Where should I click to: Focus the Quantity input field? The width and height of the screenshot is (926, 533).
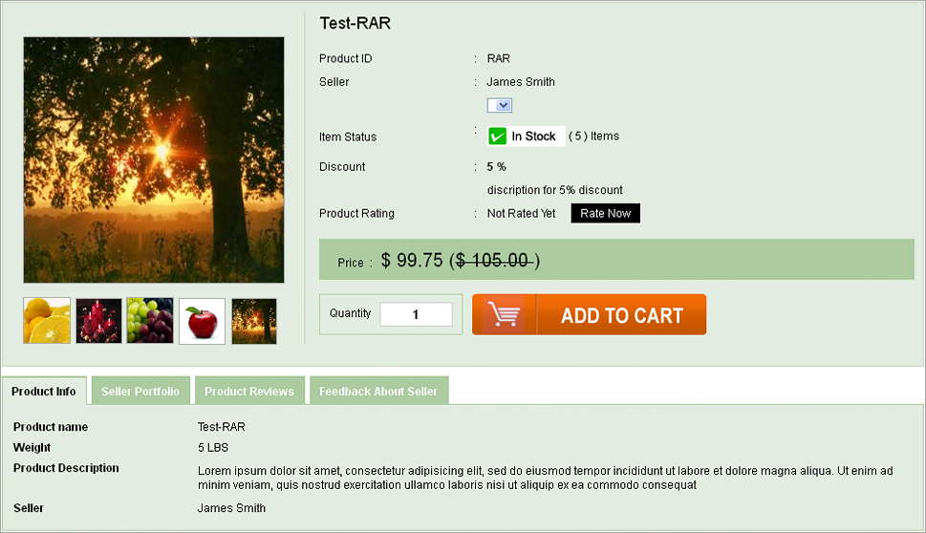click(x=416, y=314)
